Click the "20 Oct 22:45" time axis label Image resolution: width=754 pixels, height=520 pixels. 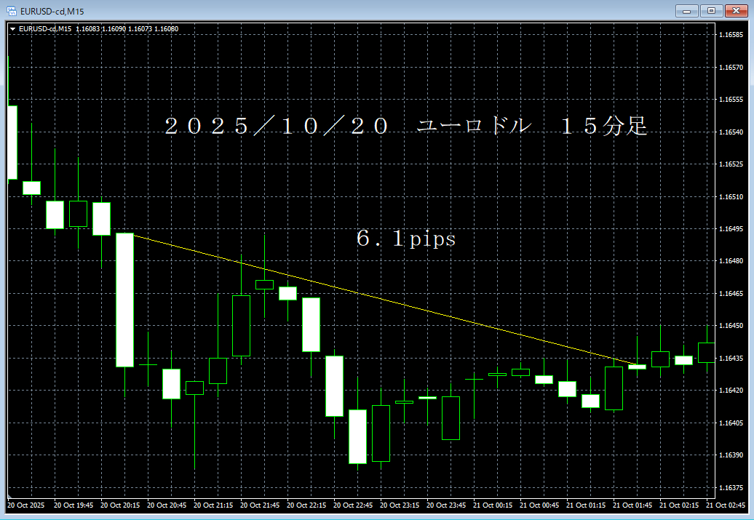click(353, 505)
